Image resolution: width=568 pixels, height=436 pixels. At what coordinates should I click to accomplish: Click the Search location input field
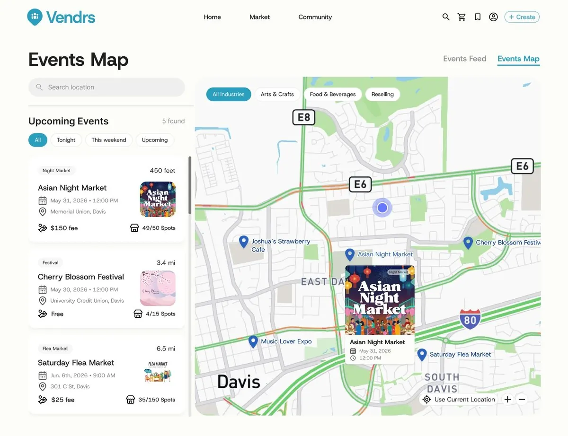click(106, 87)
